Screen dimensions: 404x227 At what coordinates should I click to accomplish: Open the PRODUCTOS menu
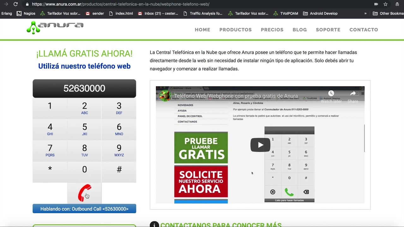point(235,30)
